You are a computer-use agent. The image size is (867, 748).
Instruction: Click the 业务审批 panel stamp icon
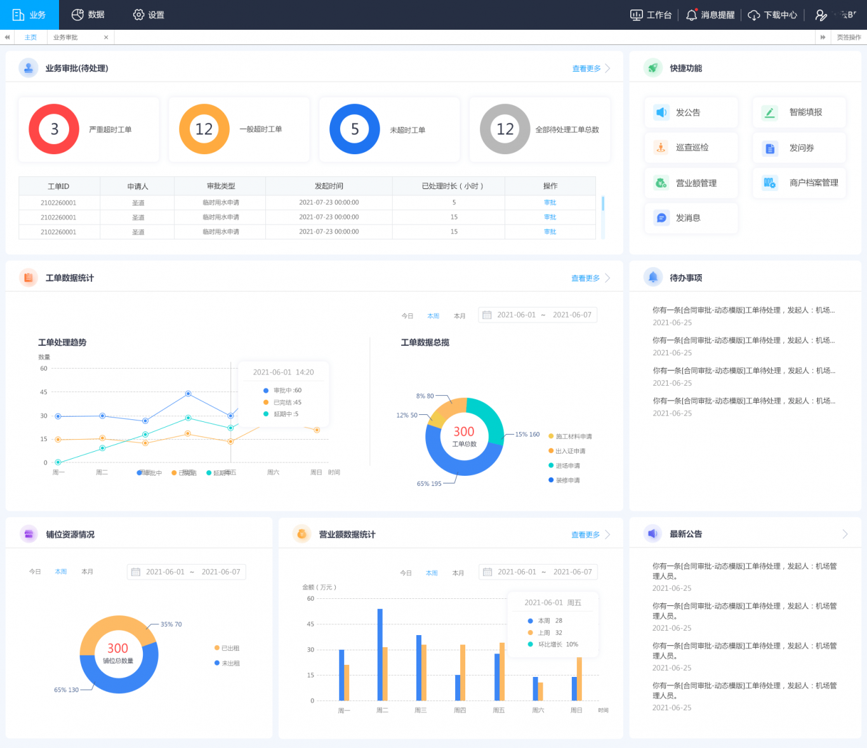pos(29,68)
